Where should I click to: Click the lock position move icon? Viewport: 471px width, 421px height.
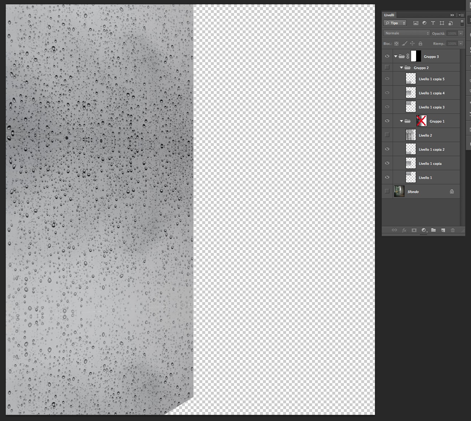click(x=412, y=43)
